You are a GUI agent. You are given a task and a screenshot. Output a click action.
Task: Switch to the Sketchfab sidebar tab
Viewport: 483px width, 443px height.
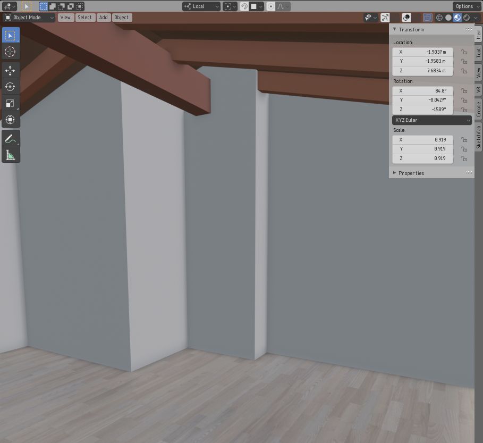coord(478,137)
